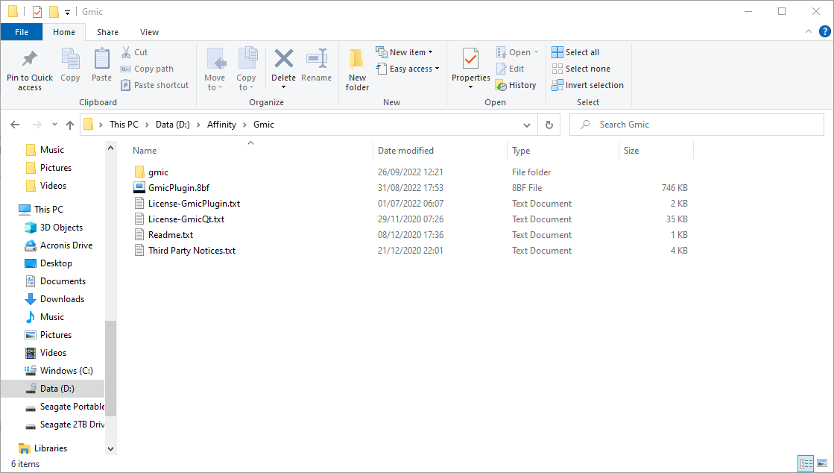Click Copy path in ribbon

(147, 69)
